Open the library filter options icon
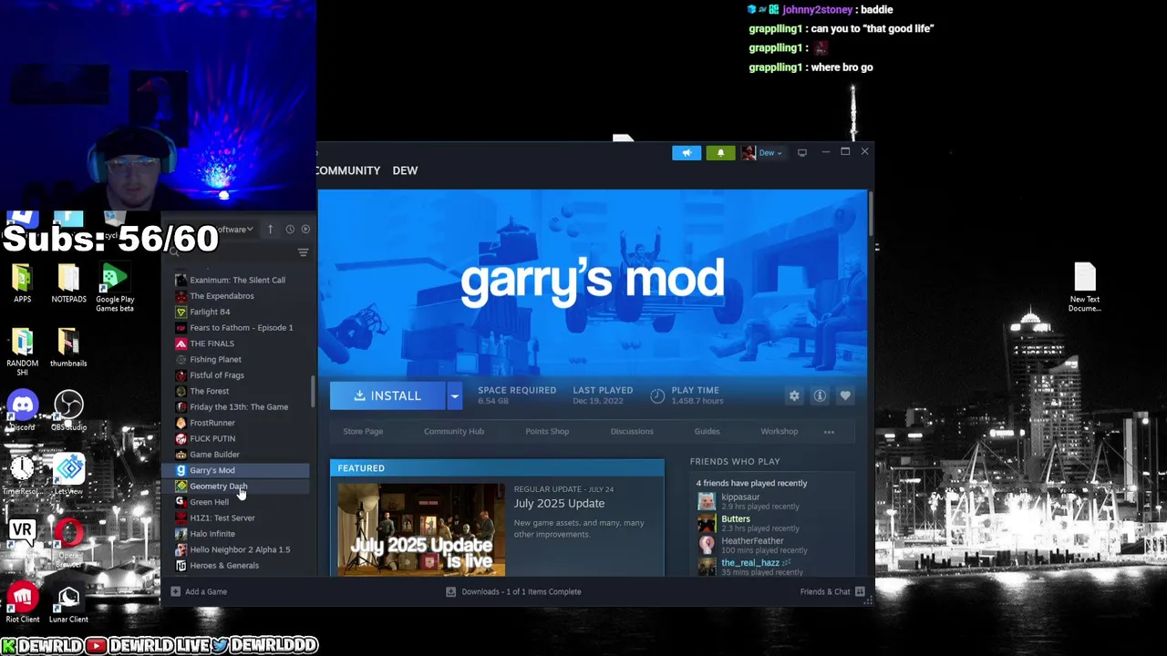1167x656 pixels. coord(303,252)
